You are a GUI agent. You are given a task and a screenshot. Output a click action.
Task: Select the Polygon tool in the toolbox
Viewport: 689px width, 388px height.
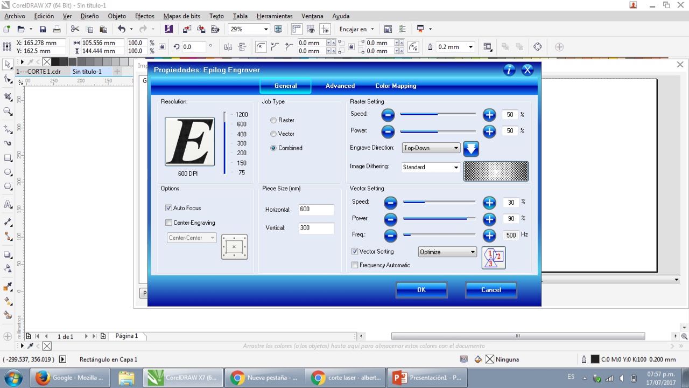pyautogui.click(x=8, y=186)
